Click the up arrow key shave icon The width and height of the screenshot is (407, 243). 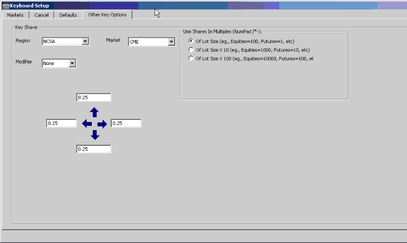[94, 112]
